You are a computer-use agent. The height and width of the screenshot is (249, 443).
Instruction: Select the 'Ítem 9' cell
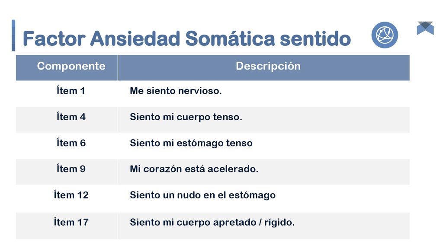[67, 172]
